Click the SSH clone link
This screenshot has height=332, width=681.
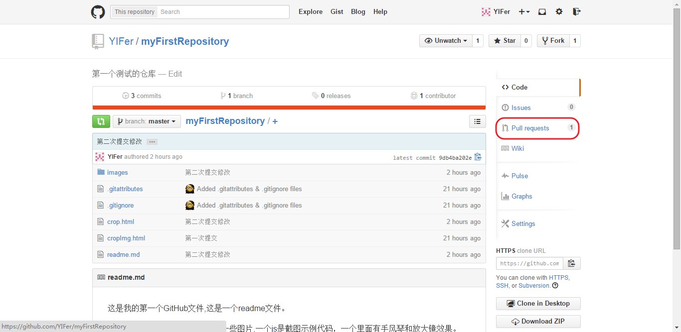point(502,286)
